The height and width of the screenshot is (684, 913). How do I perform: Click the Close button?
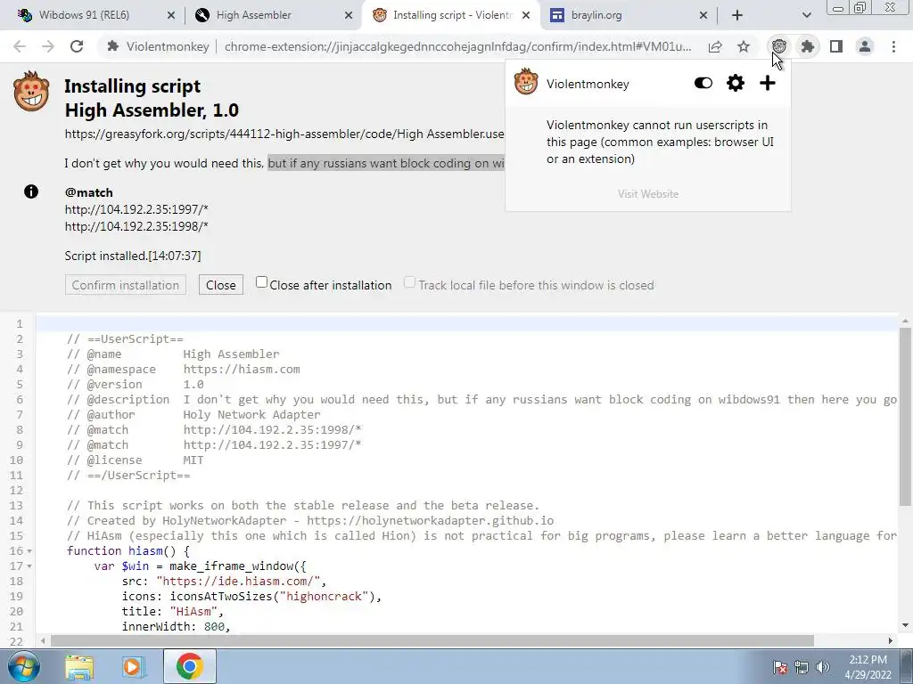coord(221,285)
